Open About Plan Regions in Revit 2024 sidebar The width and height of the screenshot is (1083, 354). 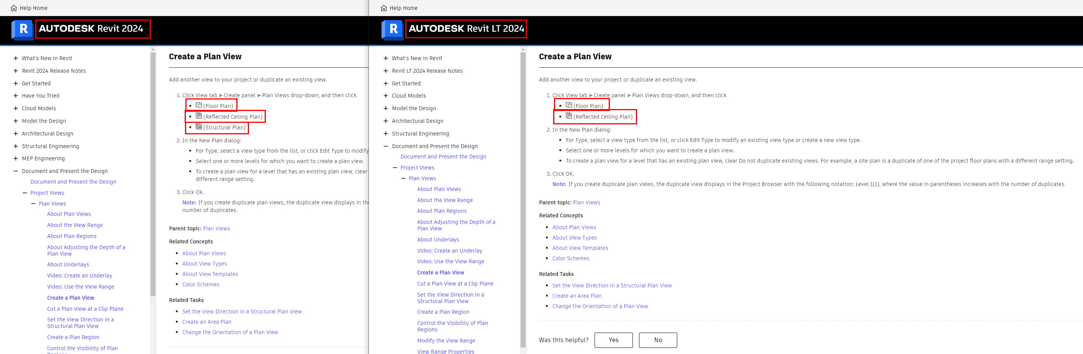[x=72, y=236]
